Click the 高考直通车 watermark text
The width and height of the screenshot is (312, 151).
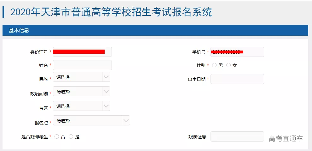pos(286,138)
